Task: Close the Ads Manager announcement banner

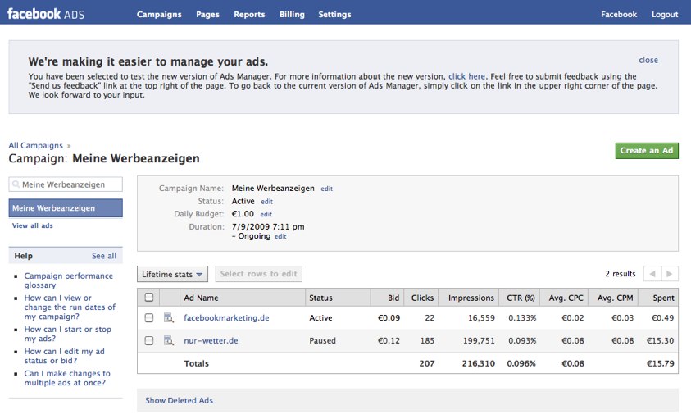Action: click(x=648, y=60)
